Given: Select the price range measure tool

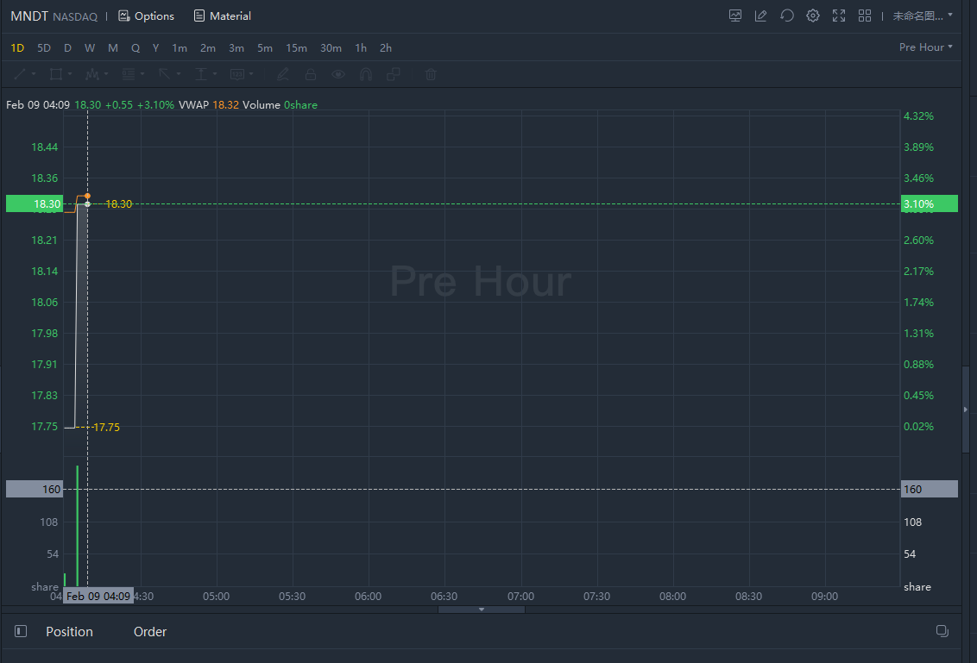Looking at the screenshot, I should (200, 75).
